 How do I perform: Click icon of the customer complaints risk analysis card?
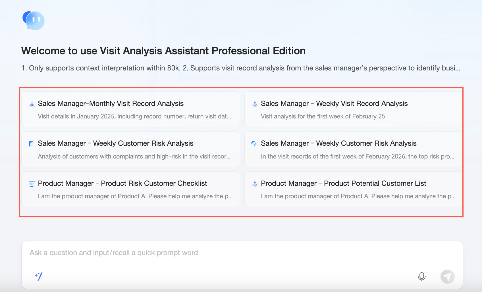coord(32,144)
